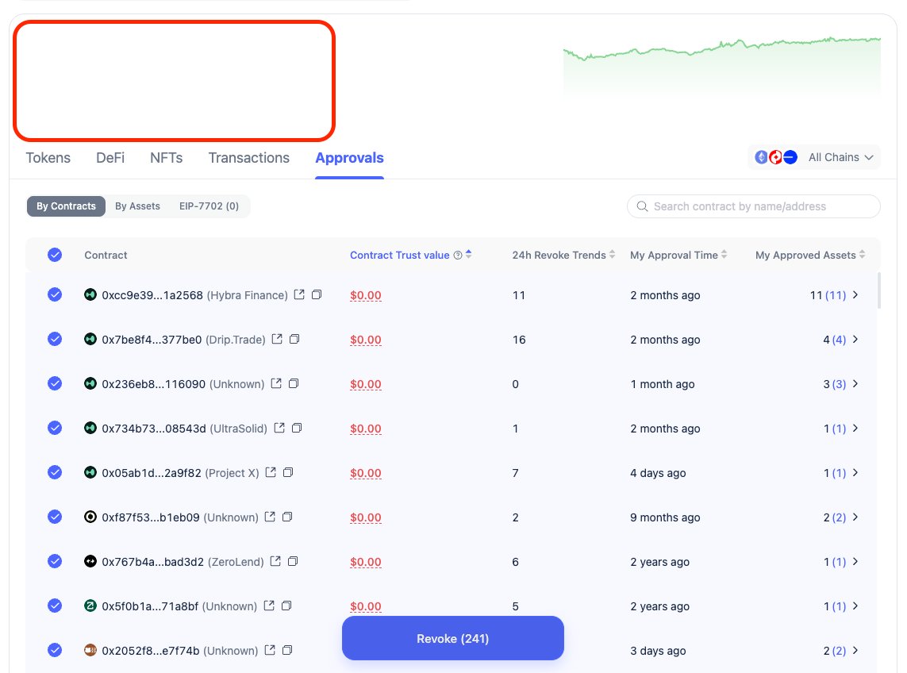Uncheck the 0xf87f53...b1eb09 row checkbox
Image resolution: width=907 pixels, height=673 pixels.
coord(55,517)
